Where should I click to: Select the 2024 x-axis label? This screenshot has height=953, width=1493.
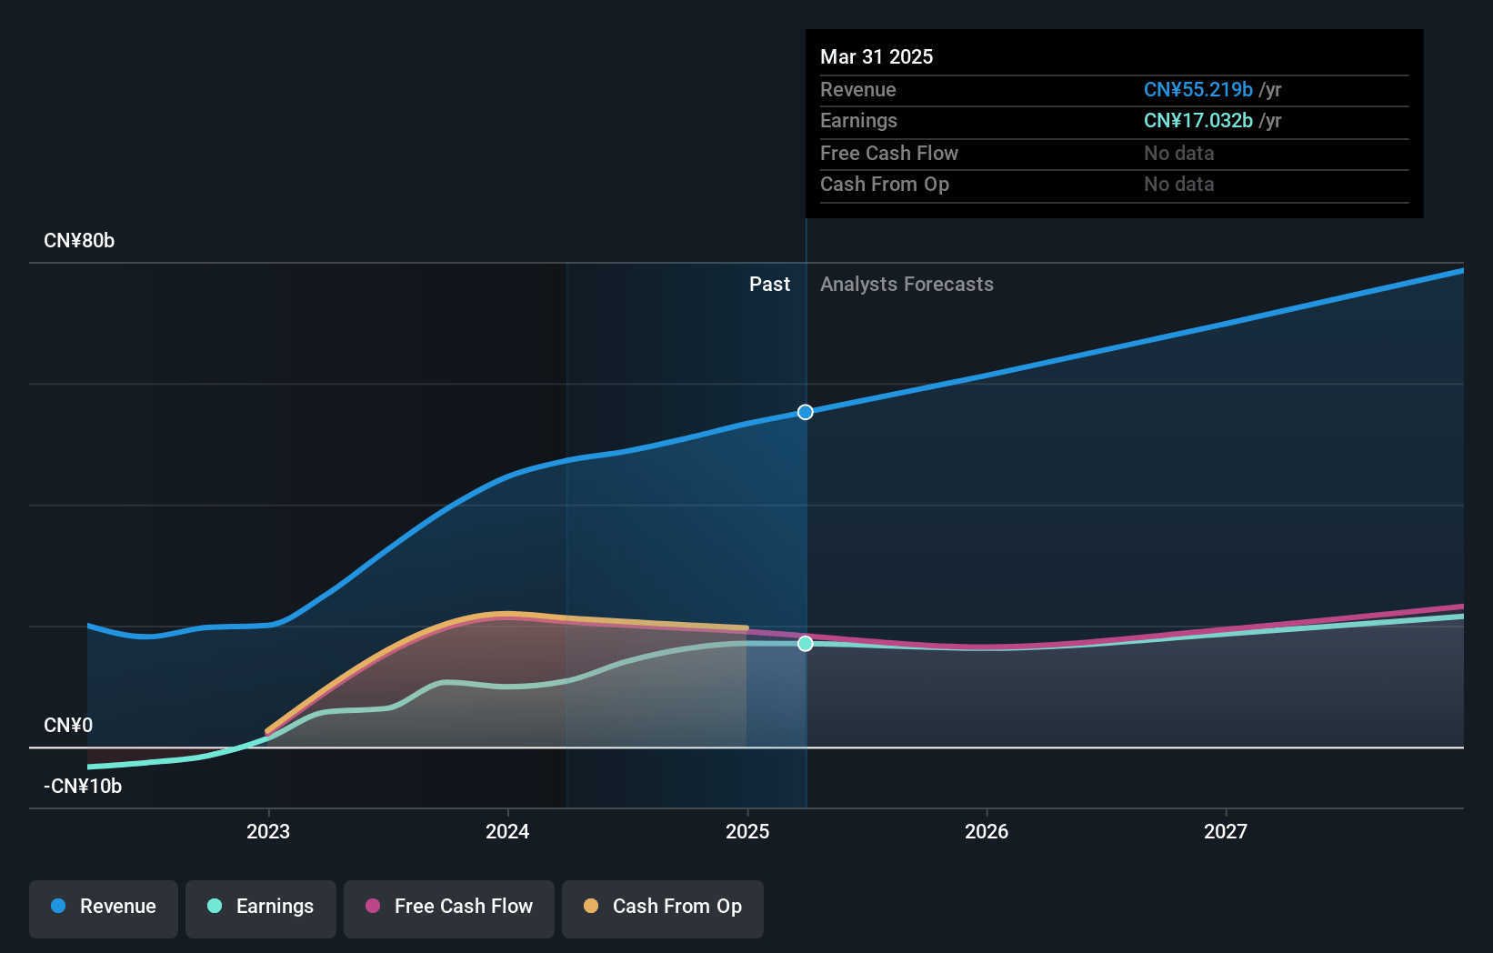coord(507,832)
